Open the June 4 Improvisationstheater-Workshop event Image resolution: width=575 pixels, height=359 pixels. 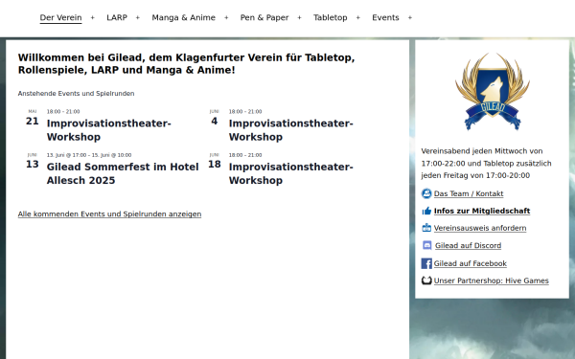pyautogui.click(x=290, y=130)
